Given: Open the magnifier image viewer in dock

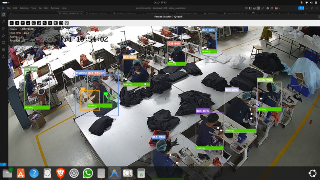Looking at the screenshot, I should 128,173.
